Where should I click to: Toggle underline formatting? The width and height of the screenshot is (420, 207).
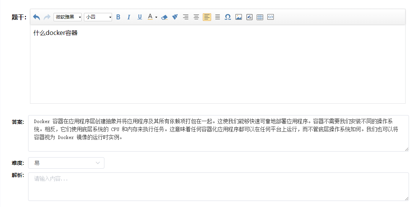[x=140, y=17]
